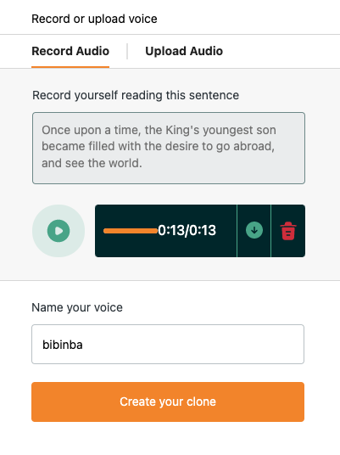Play the recorded audio clip
340x455 pixels.
tap(59, 231)
